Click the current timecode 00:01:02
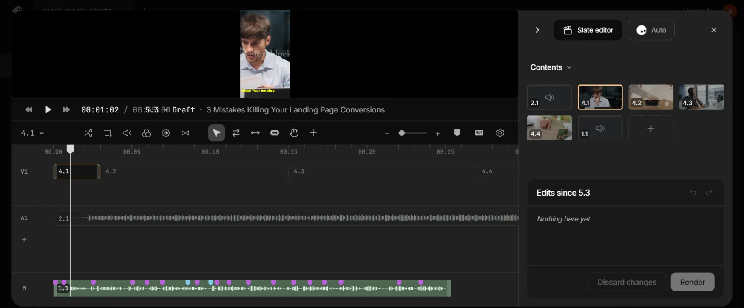Image resolution: width=744 pixels, height=308 pixels. point(100,110)
